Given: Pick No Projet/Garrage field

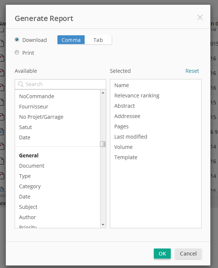Looking at the screenshot, I should tap(41, 117).
